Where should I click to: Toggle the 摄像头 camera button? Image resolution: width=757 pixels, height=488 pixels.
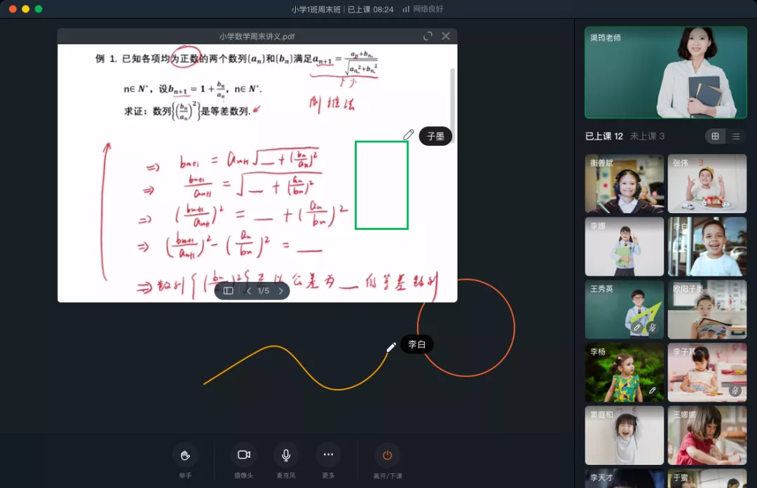point(244,455)
